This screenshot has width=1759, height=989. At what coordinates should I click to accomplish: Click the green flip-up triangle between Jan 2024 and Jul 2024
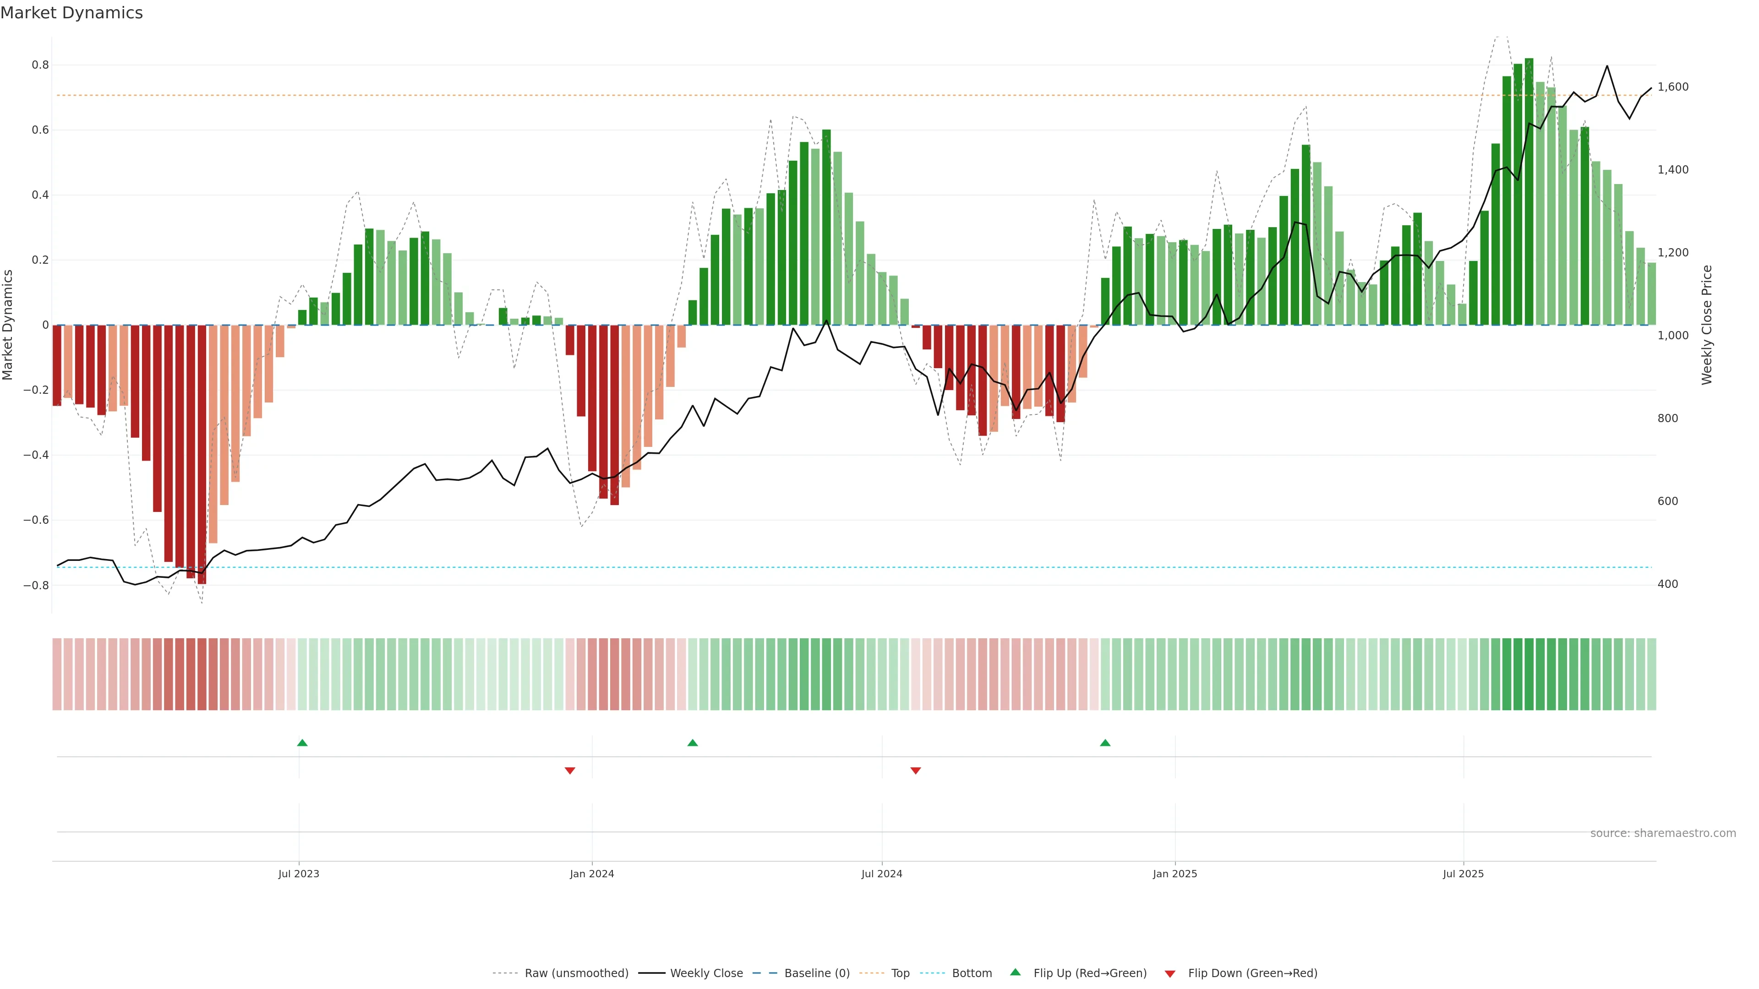coord(693,743)
